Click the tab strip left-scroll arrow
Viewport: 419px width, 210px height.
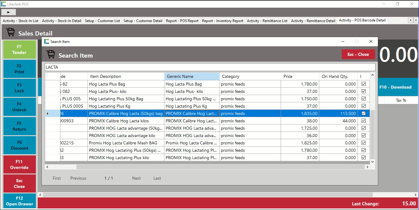tap(410, 20)
